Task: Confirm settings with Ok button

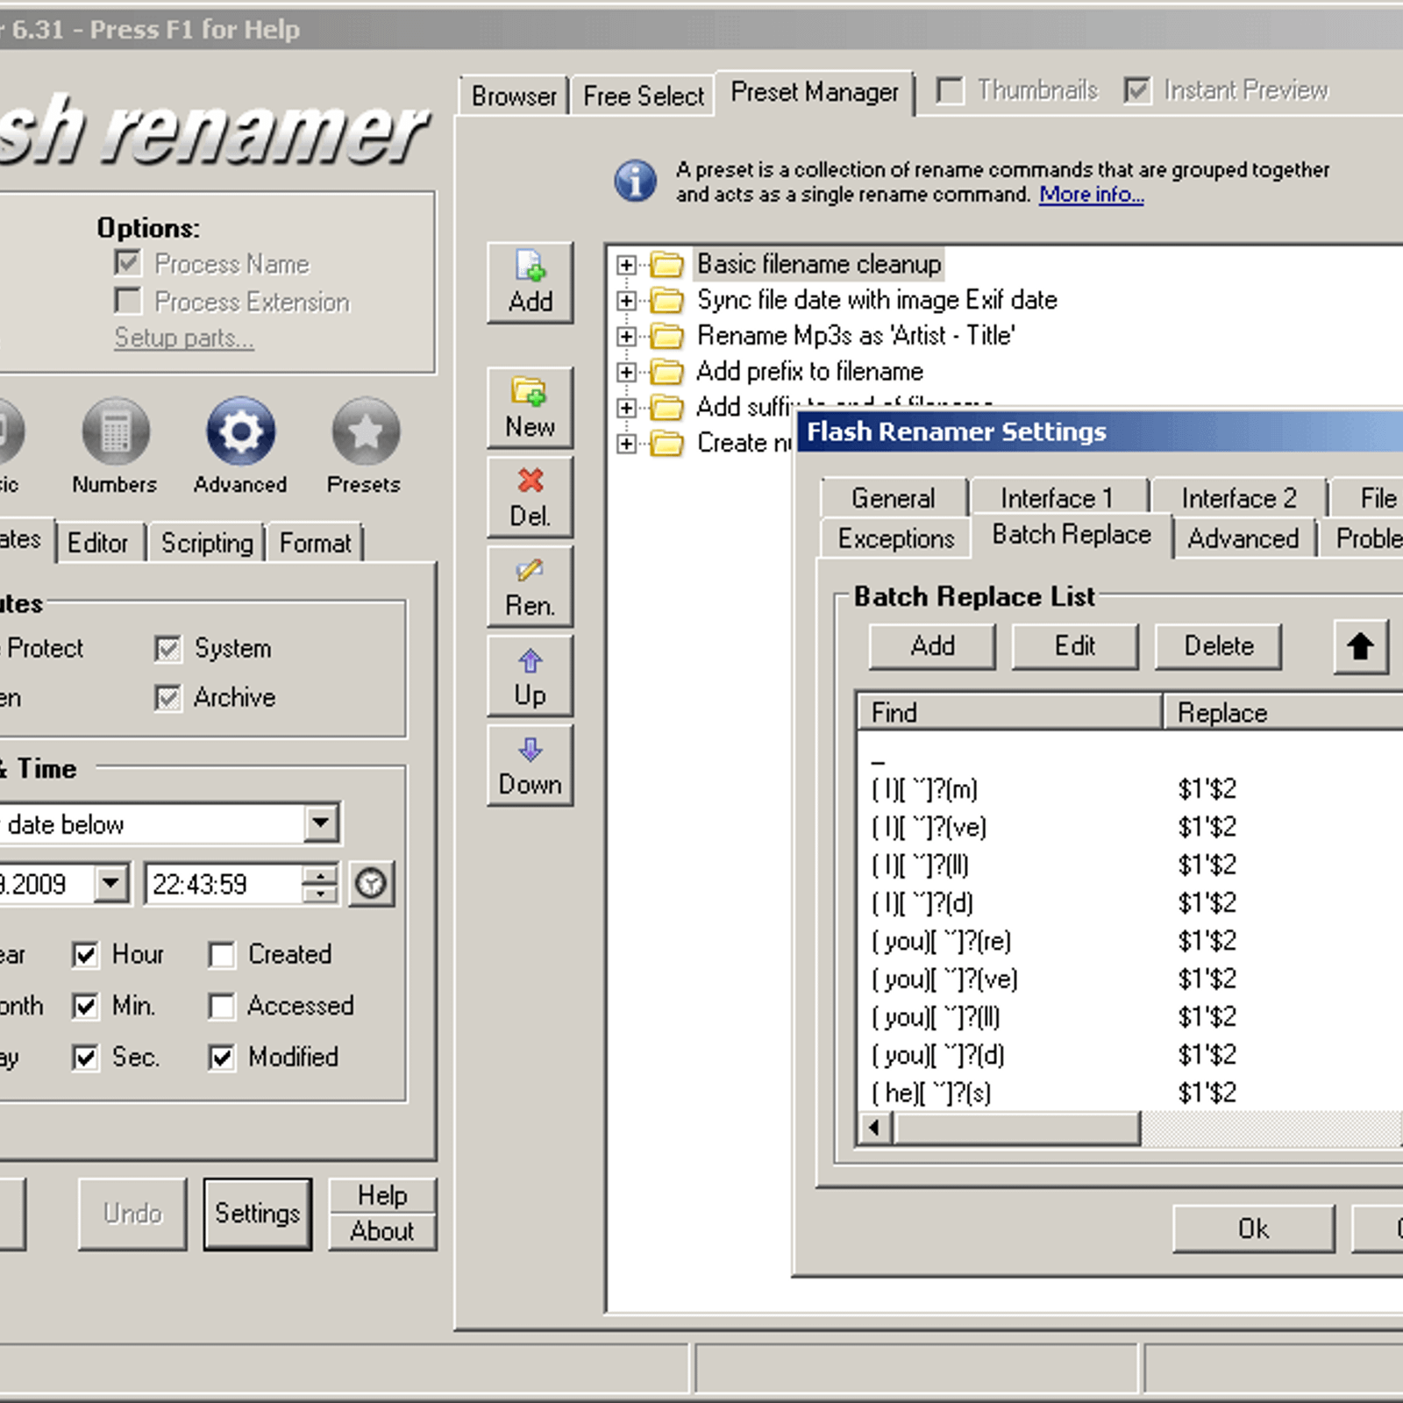Action: 1254,1229
